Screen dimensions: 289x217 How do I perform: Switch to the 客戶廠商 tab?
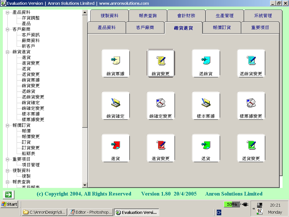coord(145,28)
